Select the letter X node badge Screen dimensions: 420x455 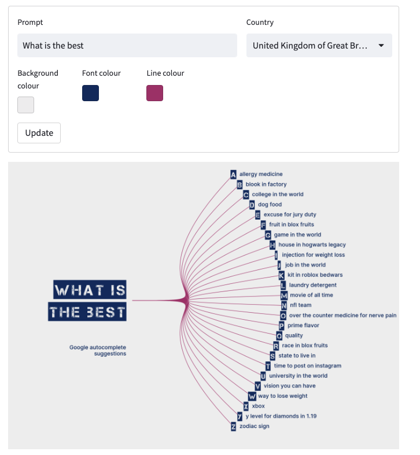click(x=246, y=406)
